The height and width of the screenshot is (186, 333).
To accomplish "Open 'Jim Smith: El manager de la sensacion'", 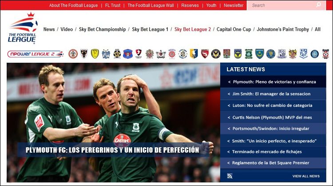I will (x=273, y=94).
